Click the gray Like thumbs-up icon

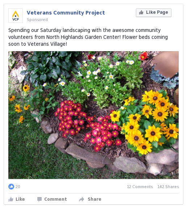pos(11,199)
